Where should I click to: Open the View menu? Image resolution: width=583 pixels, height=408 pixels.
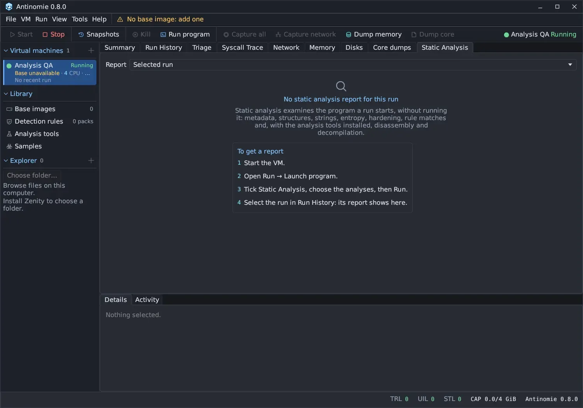click(59, 19)
